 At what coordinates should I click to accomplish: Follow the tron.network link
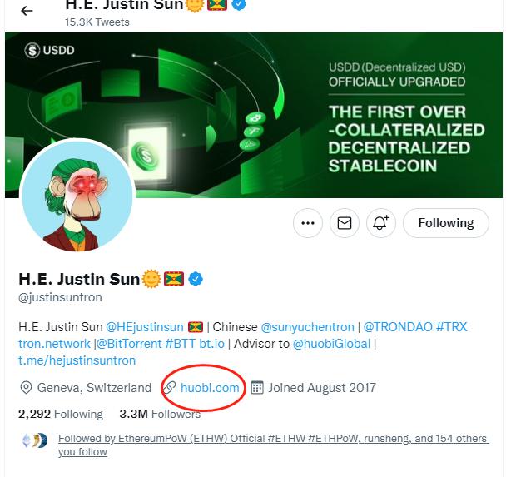(54, 343)
